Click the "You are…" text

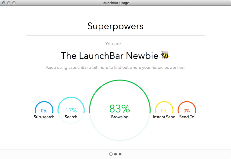click(x=115, y=44)
